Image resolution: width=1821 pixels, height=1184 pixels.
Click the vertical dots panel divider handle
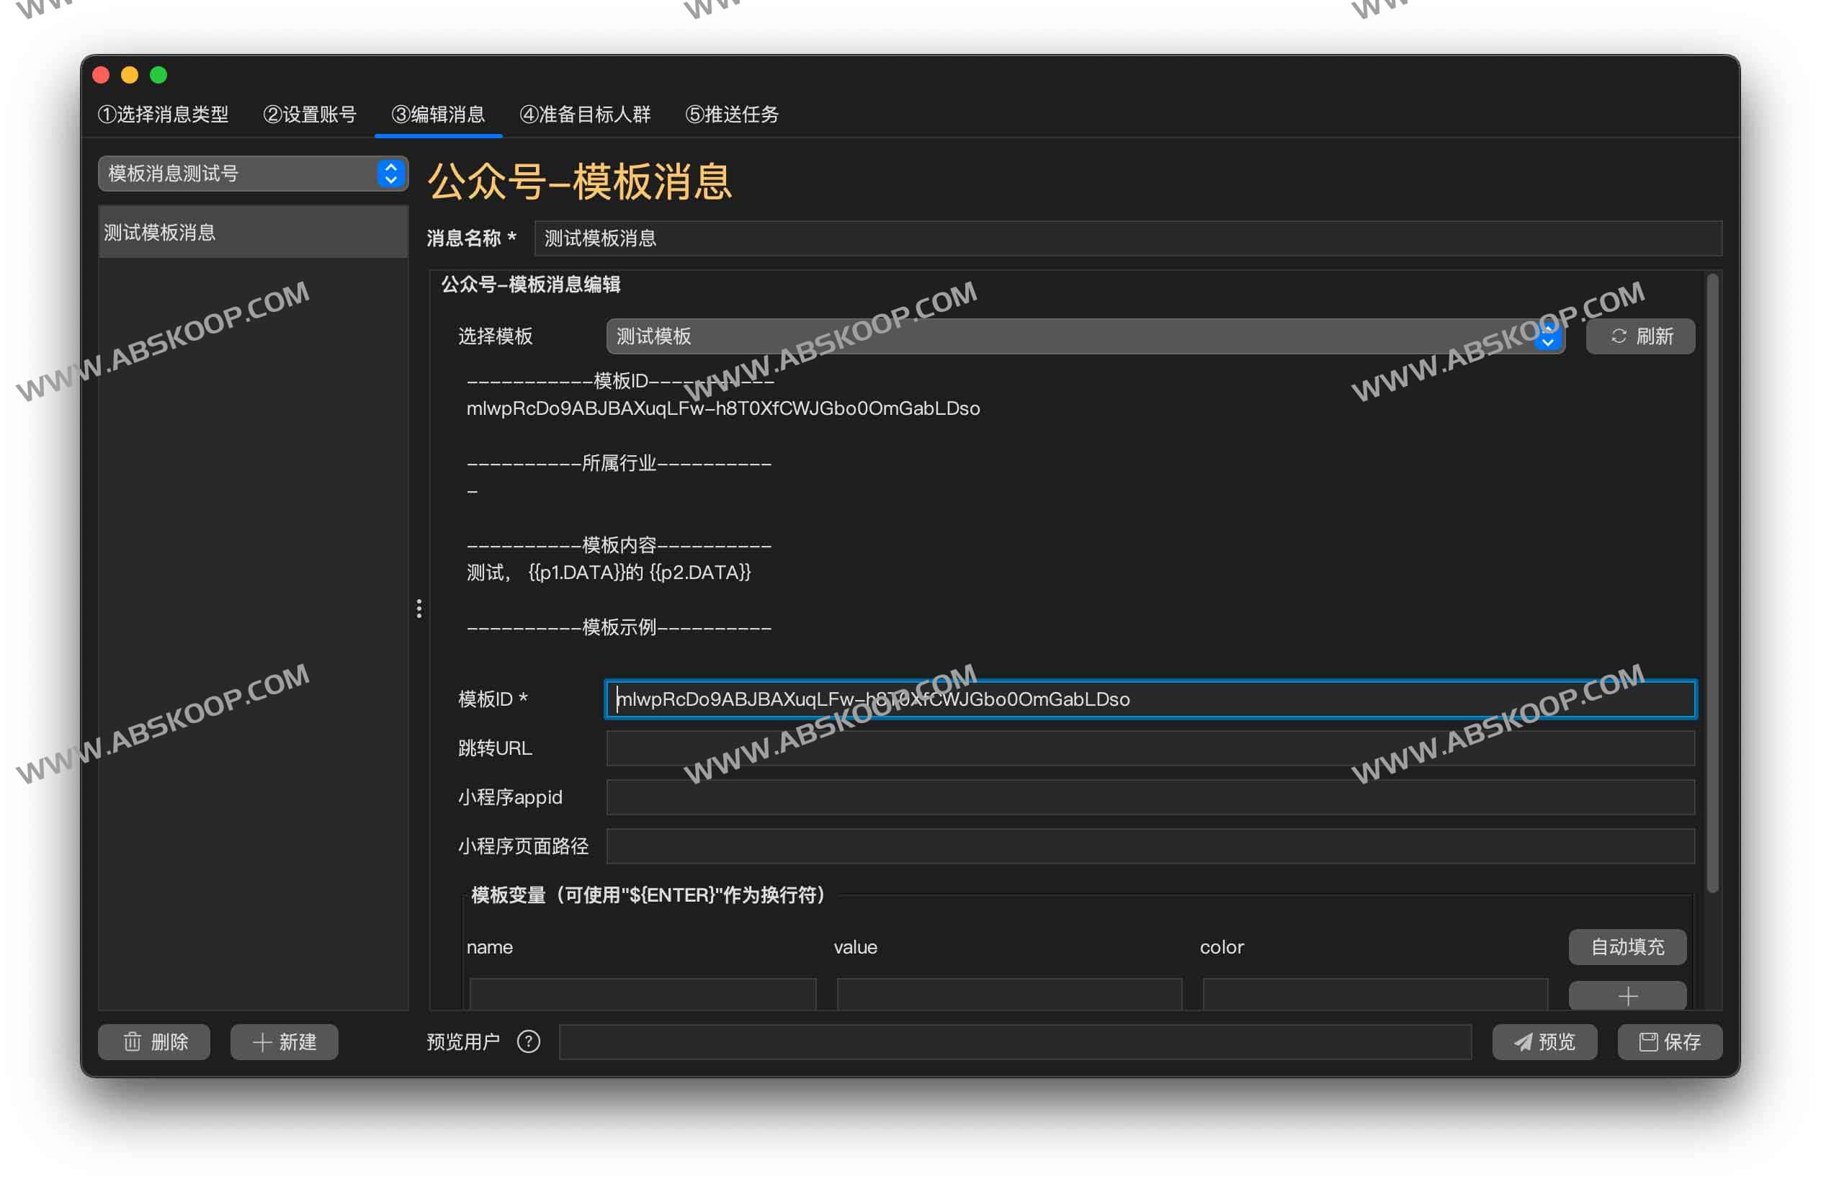click(419, 609)
